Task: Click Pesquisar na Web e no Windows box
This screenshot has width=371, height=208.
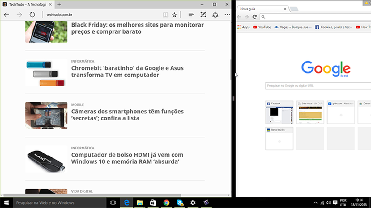Action: [60, 202]
